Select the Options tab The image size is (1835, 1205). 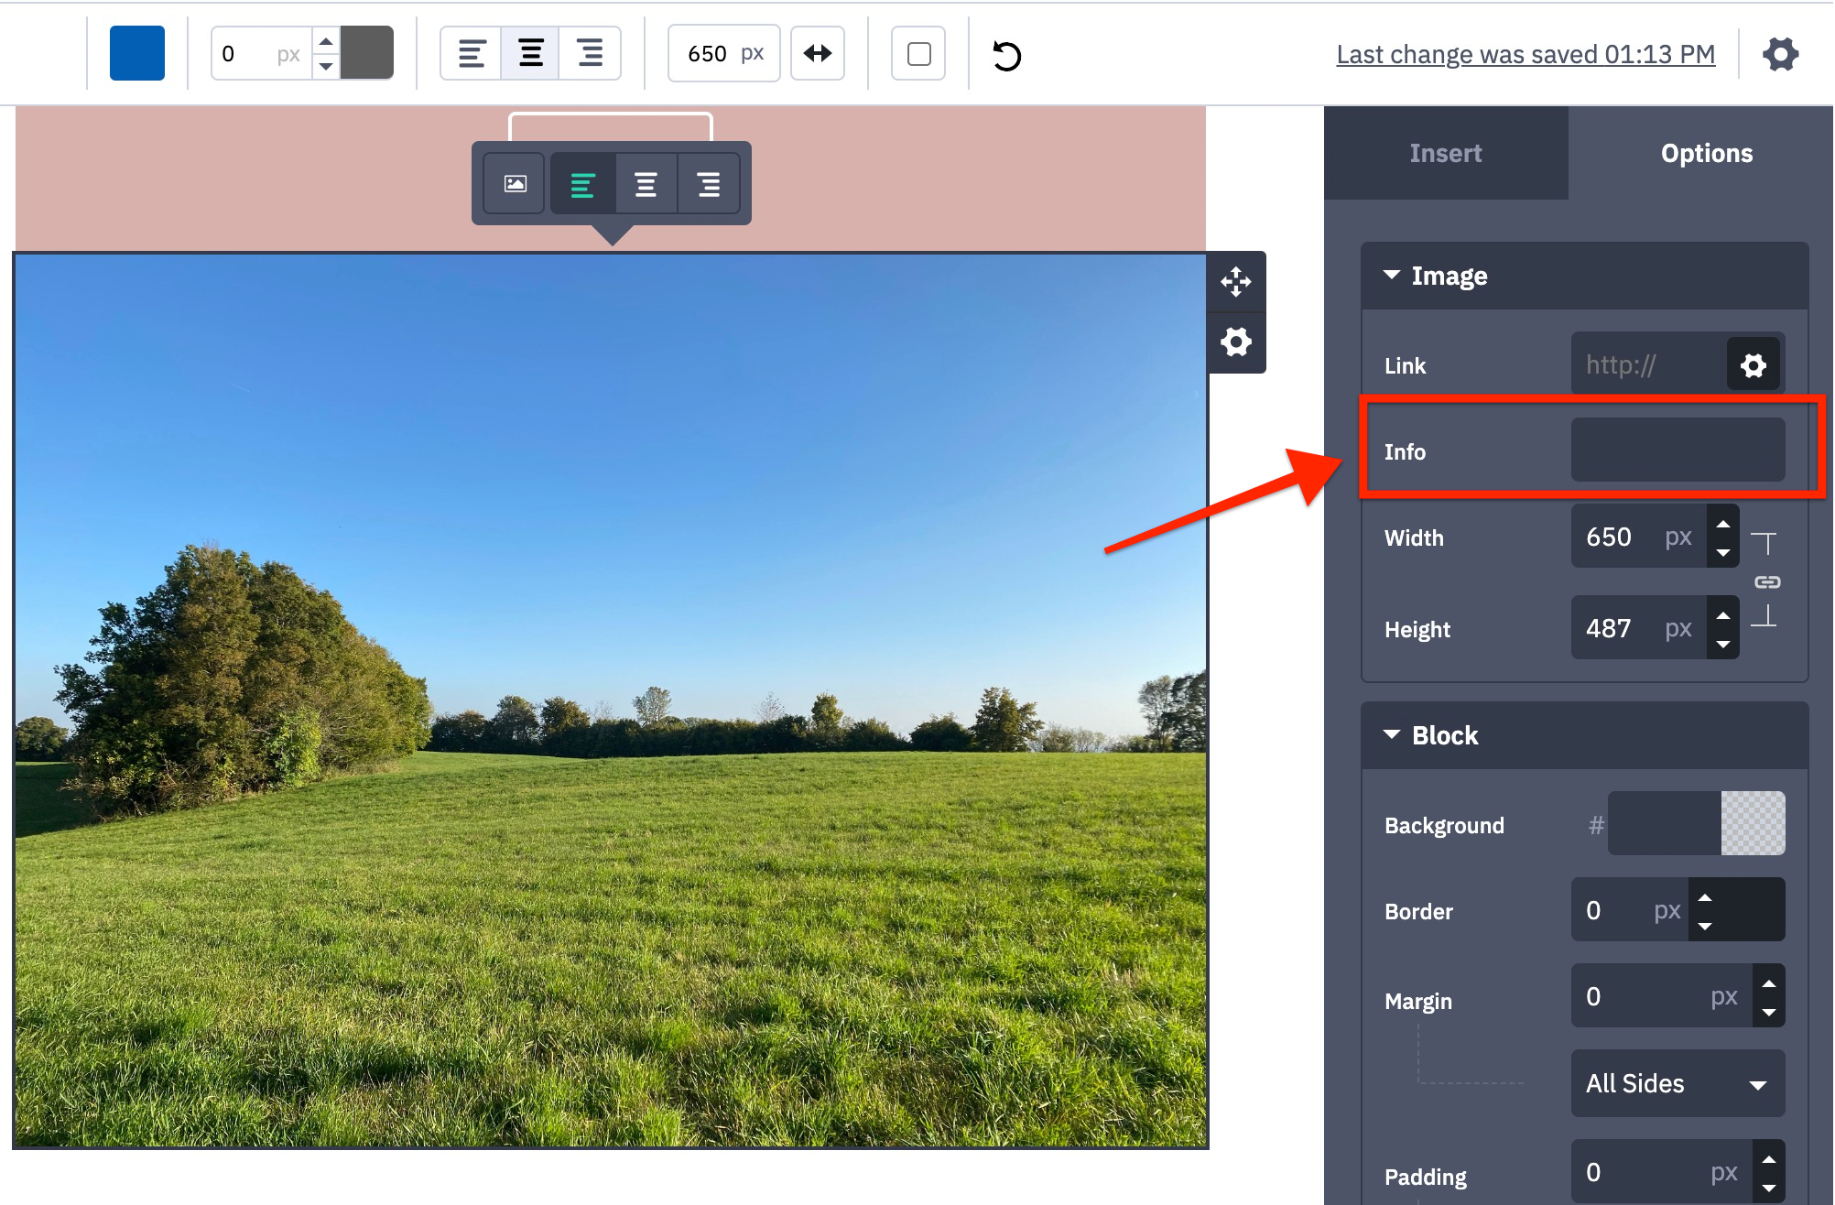1706,153
